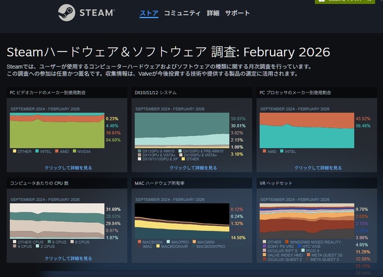Click the MAC ハードウェア所有率 panel header
Viewport: 383px width, 277px height.
[x=192, y=183]
